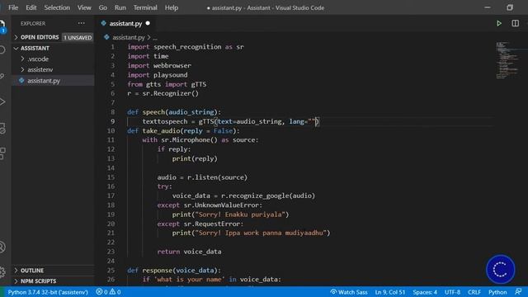Click 'except sr.RequestError:' line

200,224
